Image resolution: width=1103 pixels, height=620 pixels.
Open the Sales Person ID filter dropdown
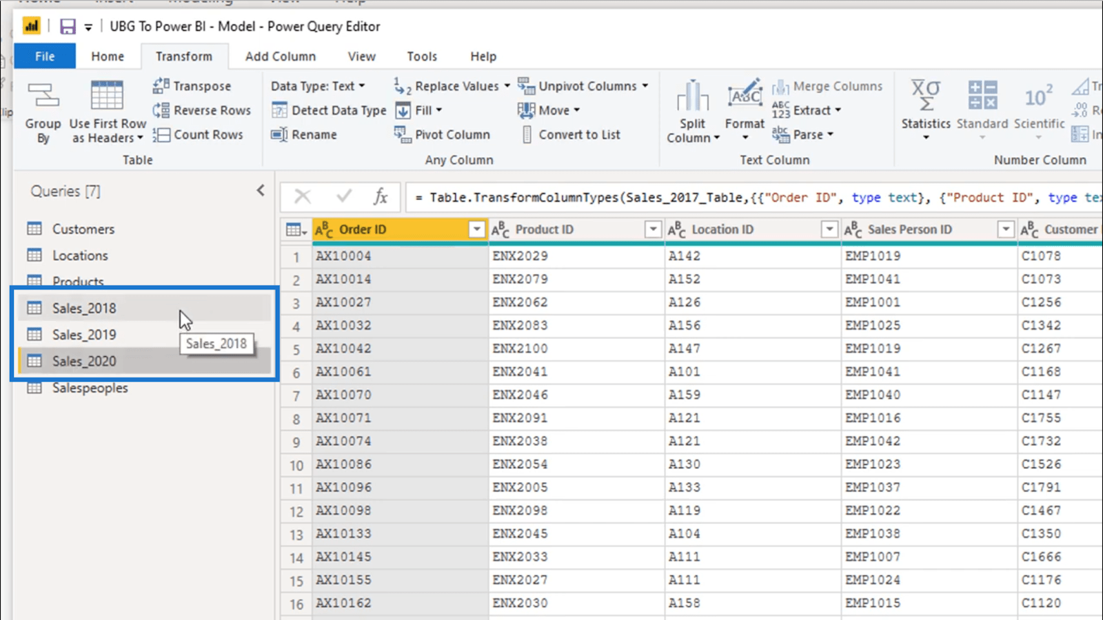(1006, 229)
